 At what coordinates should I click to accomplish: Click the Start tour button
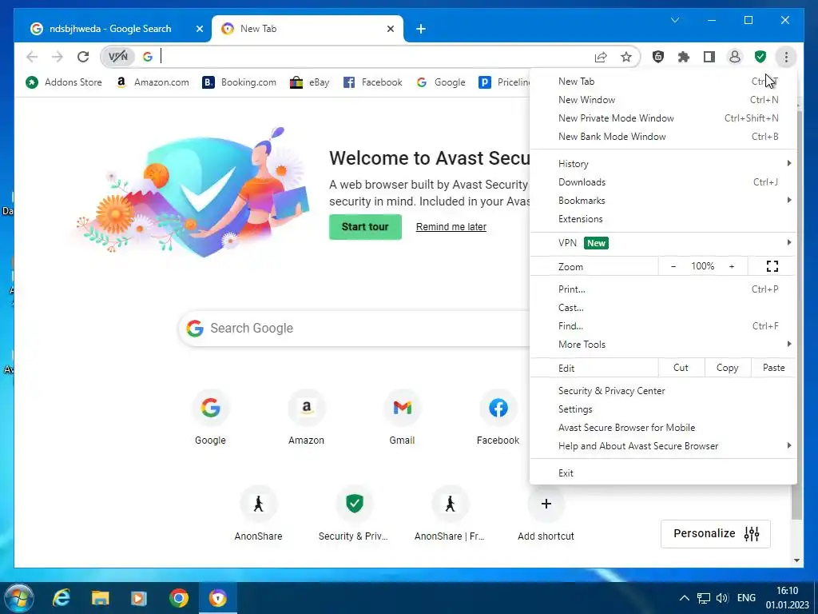(365, 226)
